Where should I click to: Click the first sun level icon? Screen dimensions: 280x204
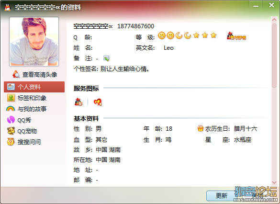coord(162,35)
